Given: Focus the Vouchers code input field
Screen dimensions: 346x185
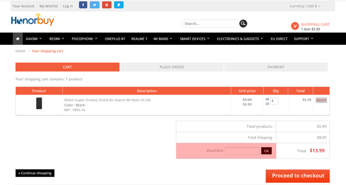Looking at the screenshot, I should click(x=242, y=151).
